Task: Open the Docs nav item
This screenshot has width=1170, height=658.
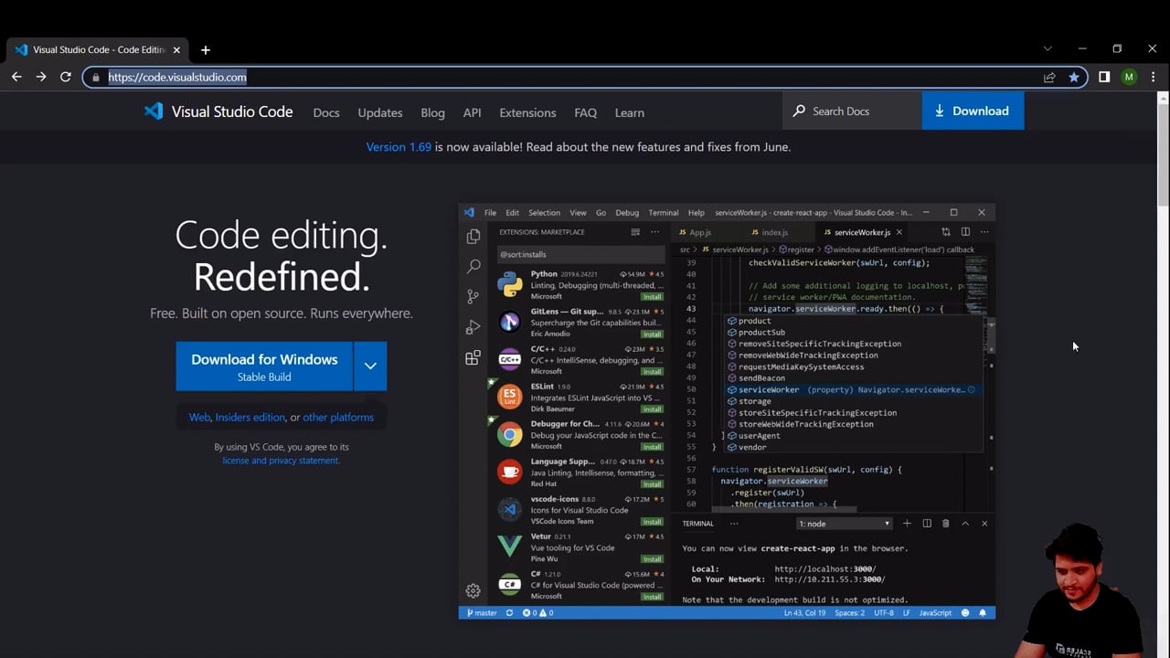Action: click(x=326, y=112)
